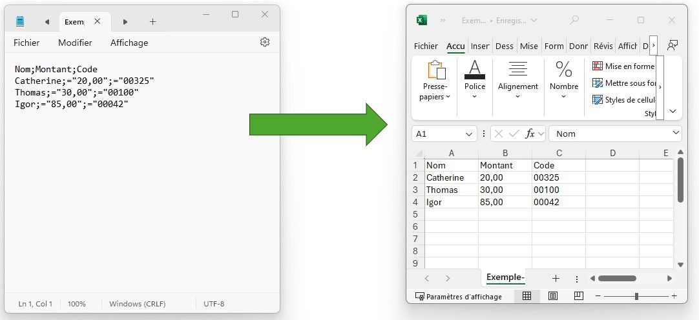
Task: Click the Excel search magnifier icon
Action: click(574, 20)
